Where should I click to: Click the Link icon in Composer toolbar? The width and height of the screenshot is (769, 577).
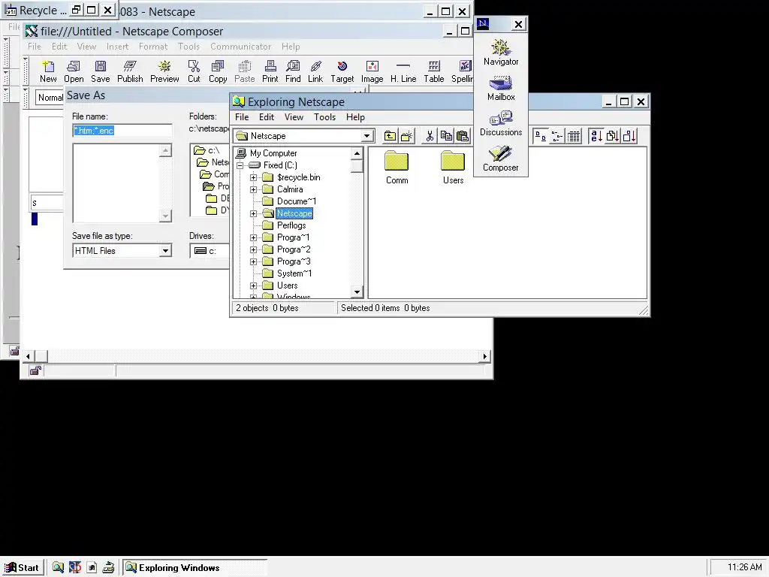click(315, 71)
